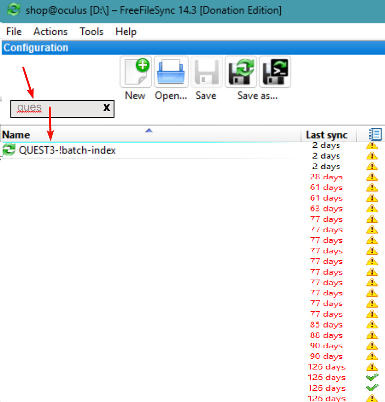Click warning icon on 85 days row
This screenshot has width=385, height=402.
click(x=371, y=325)
